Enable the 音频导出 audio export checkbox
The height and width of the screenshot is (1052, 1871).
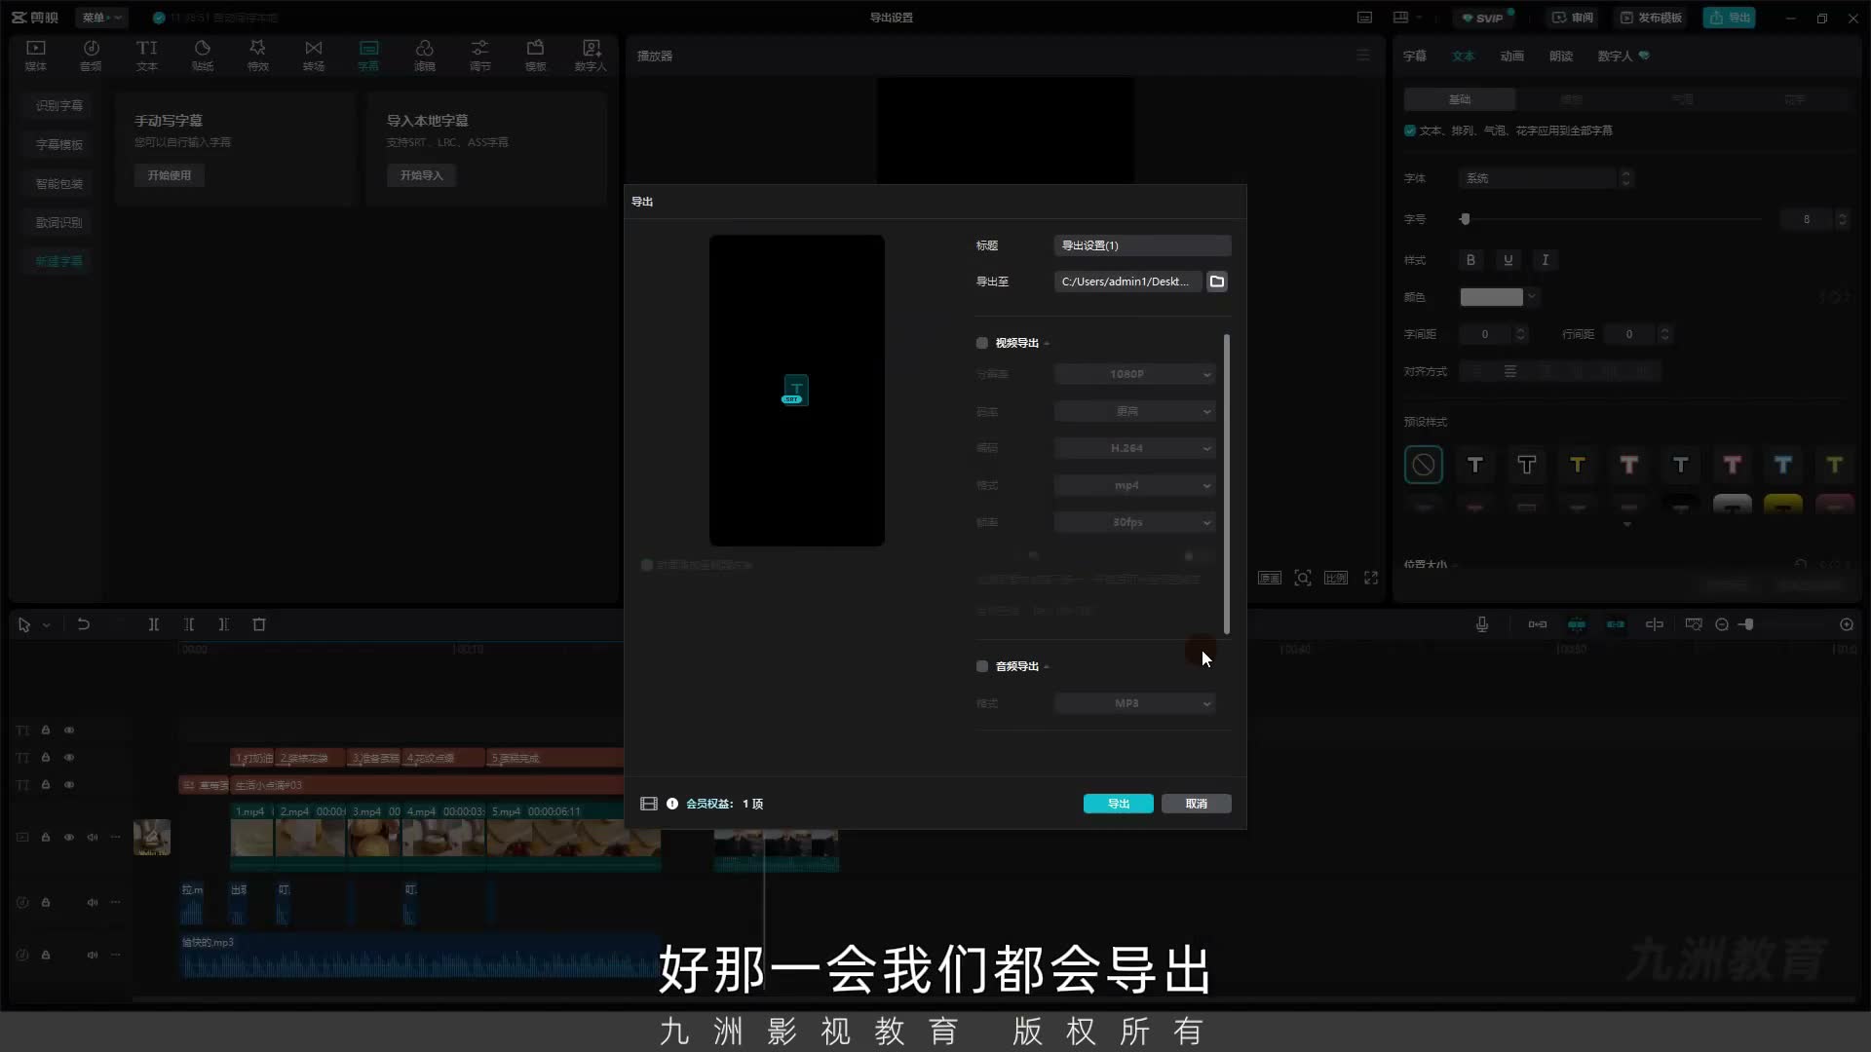(982, 666)
